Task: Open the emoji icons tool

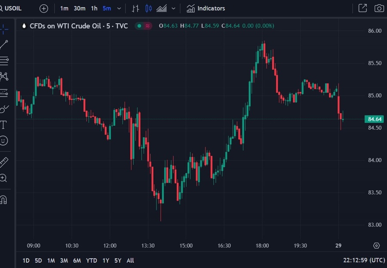Action: click(3, 141)
